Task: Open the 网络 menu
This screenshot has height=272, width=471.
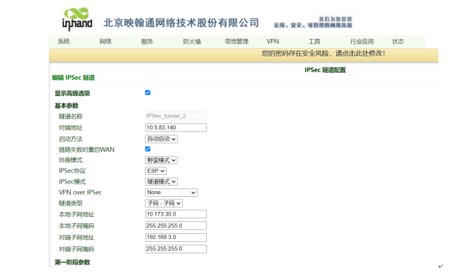Action: [x=105, y=41]
